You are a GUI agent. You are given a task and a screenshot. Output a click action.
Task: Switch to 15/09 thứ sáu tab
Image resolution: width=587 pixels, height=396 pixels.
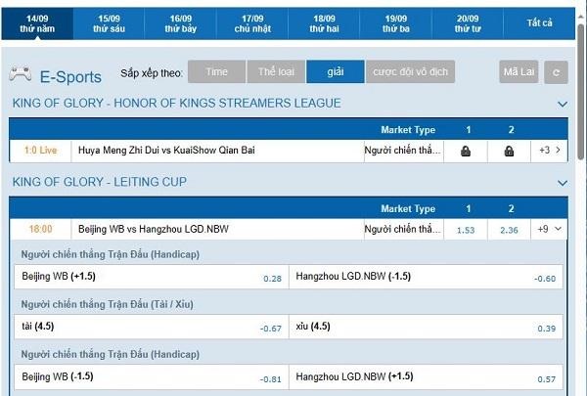coord(109,23)
